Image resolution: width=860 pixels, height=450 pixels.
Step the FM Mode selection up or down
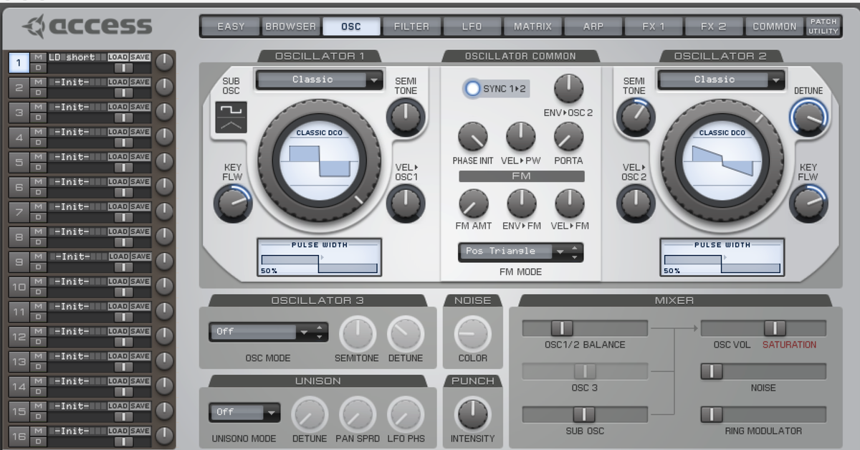pos(575,252)
